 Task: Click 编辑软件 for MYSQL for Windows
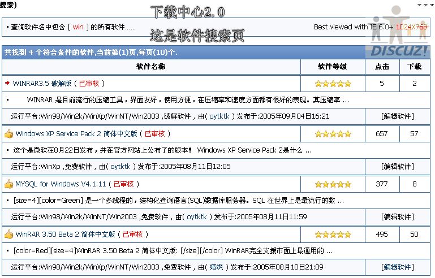click(x=398, y=217)
